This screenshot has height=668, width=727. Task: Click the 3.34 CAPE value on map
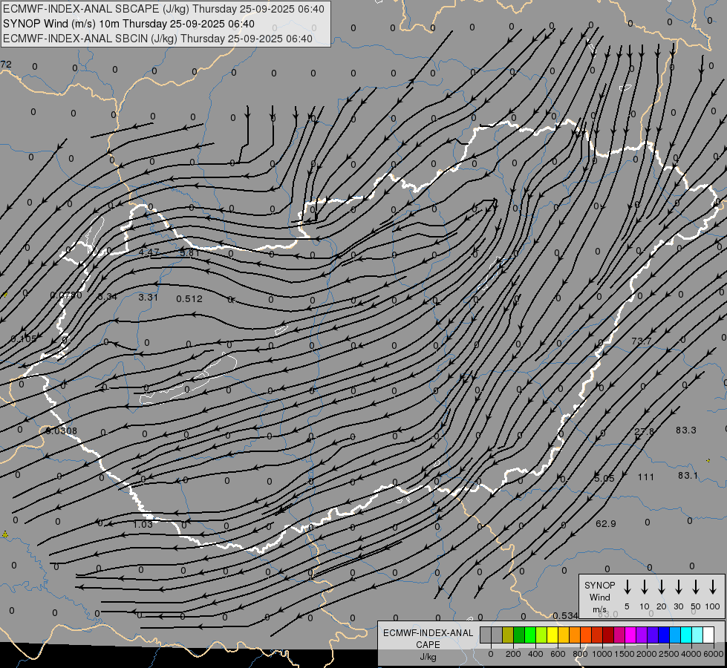[108, 297]
